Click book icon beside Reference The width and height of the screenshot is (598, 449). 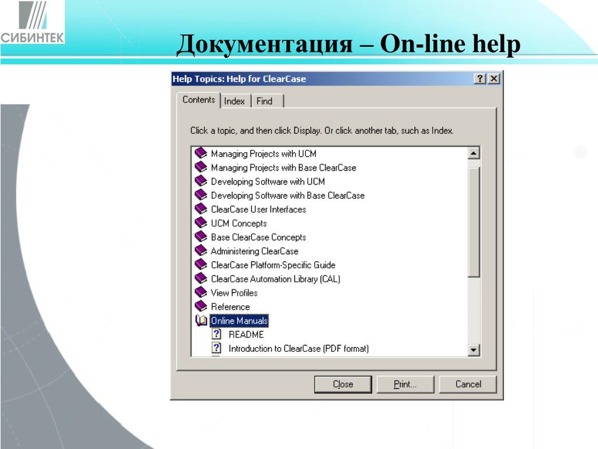pyautogui.click(x=201, y=306)
